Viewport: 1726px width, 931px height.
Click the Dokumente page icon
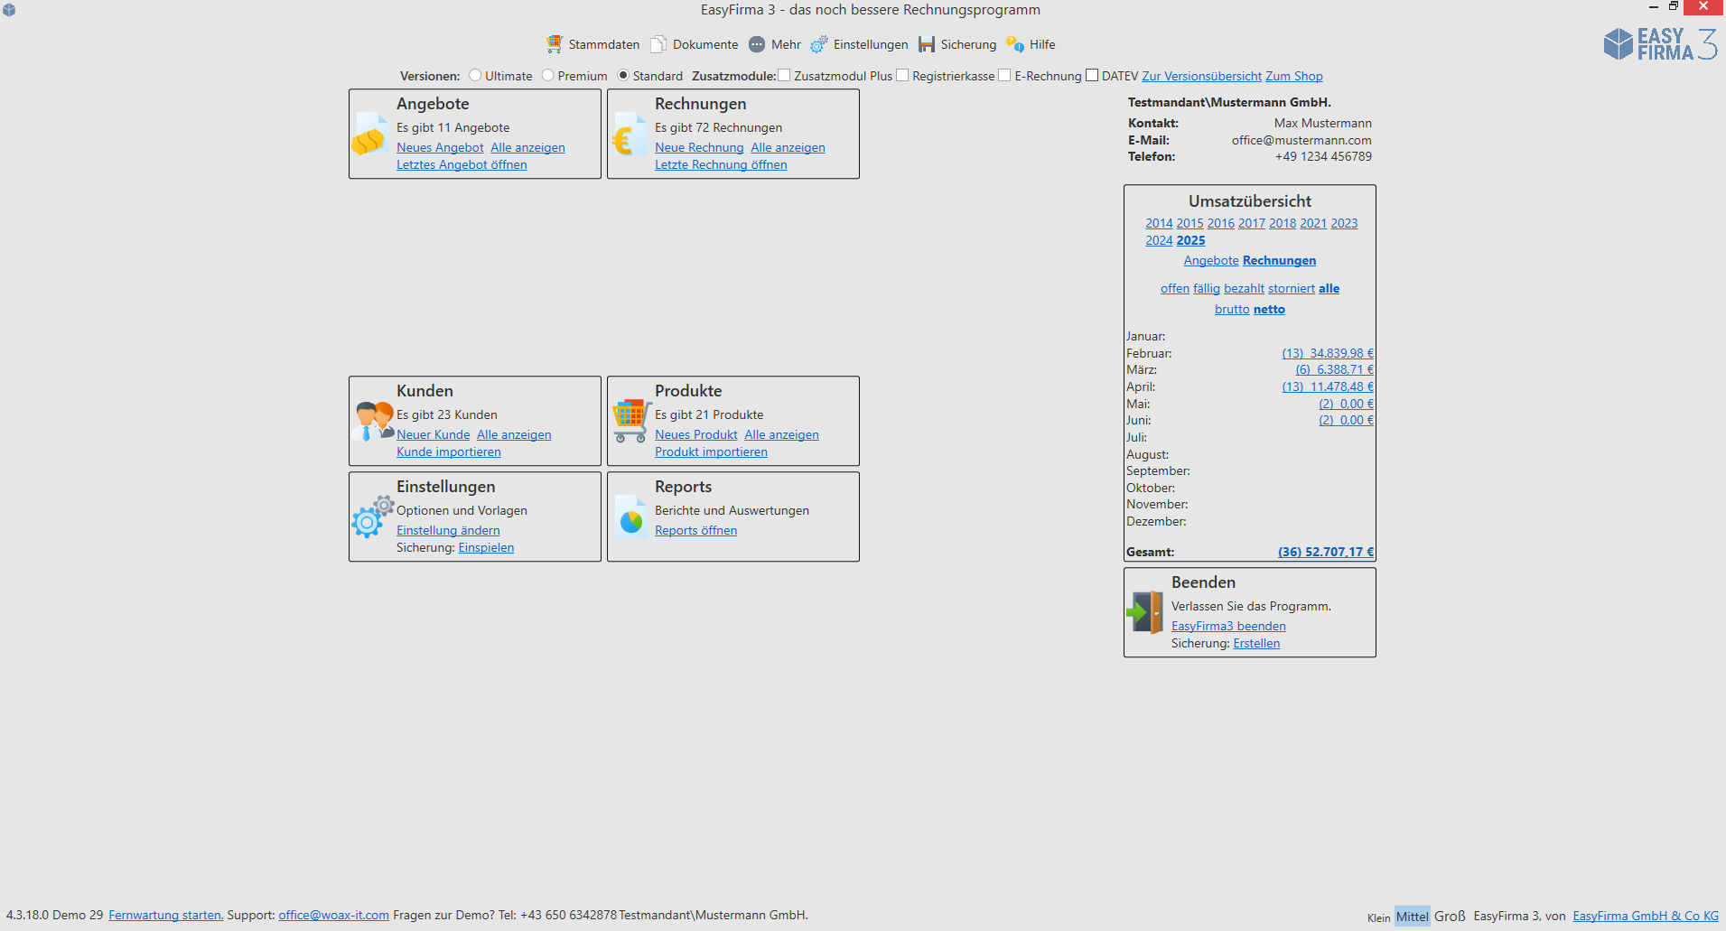coord(659,44)
